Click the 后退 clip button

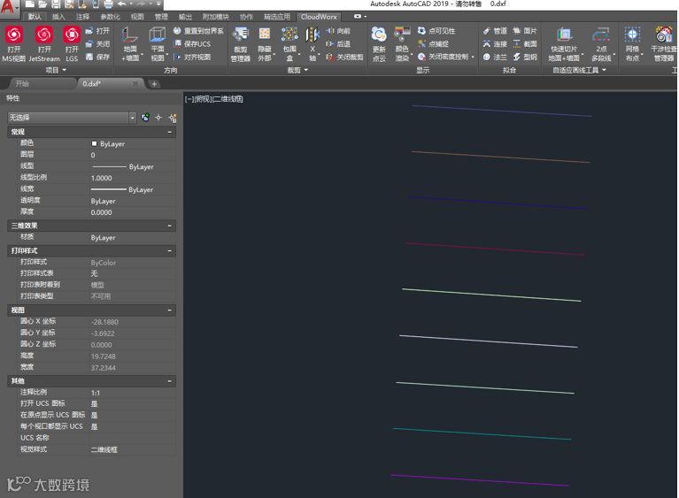tap(339, 43)
